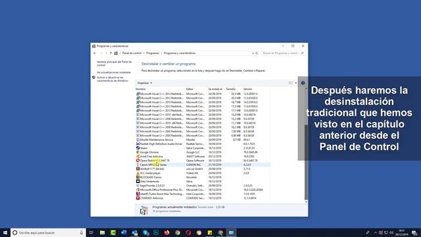Open the address bar history dropdown
421x237 pixels.
[x=253, y=53]
